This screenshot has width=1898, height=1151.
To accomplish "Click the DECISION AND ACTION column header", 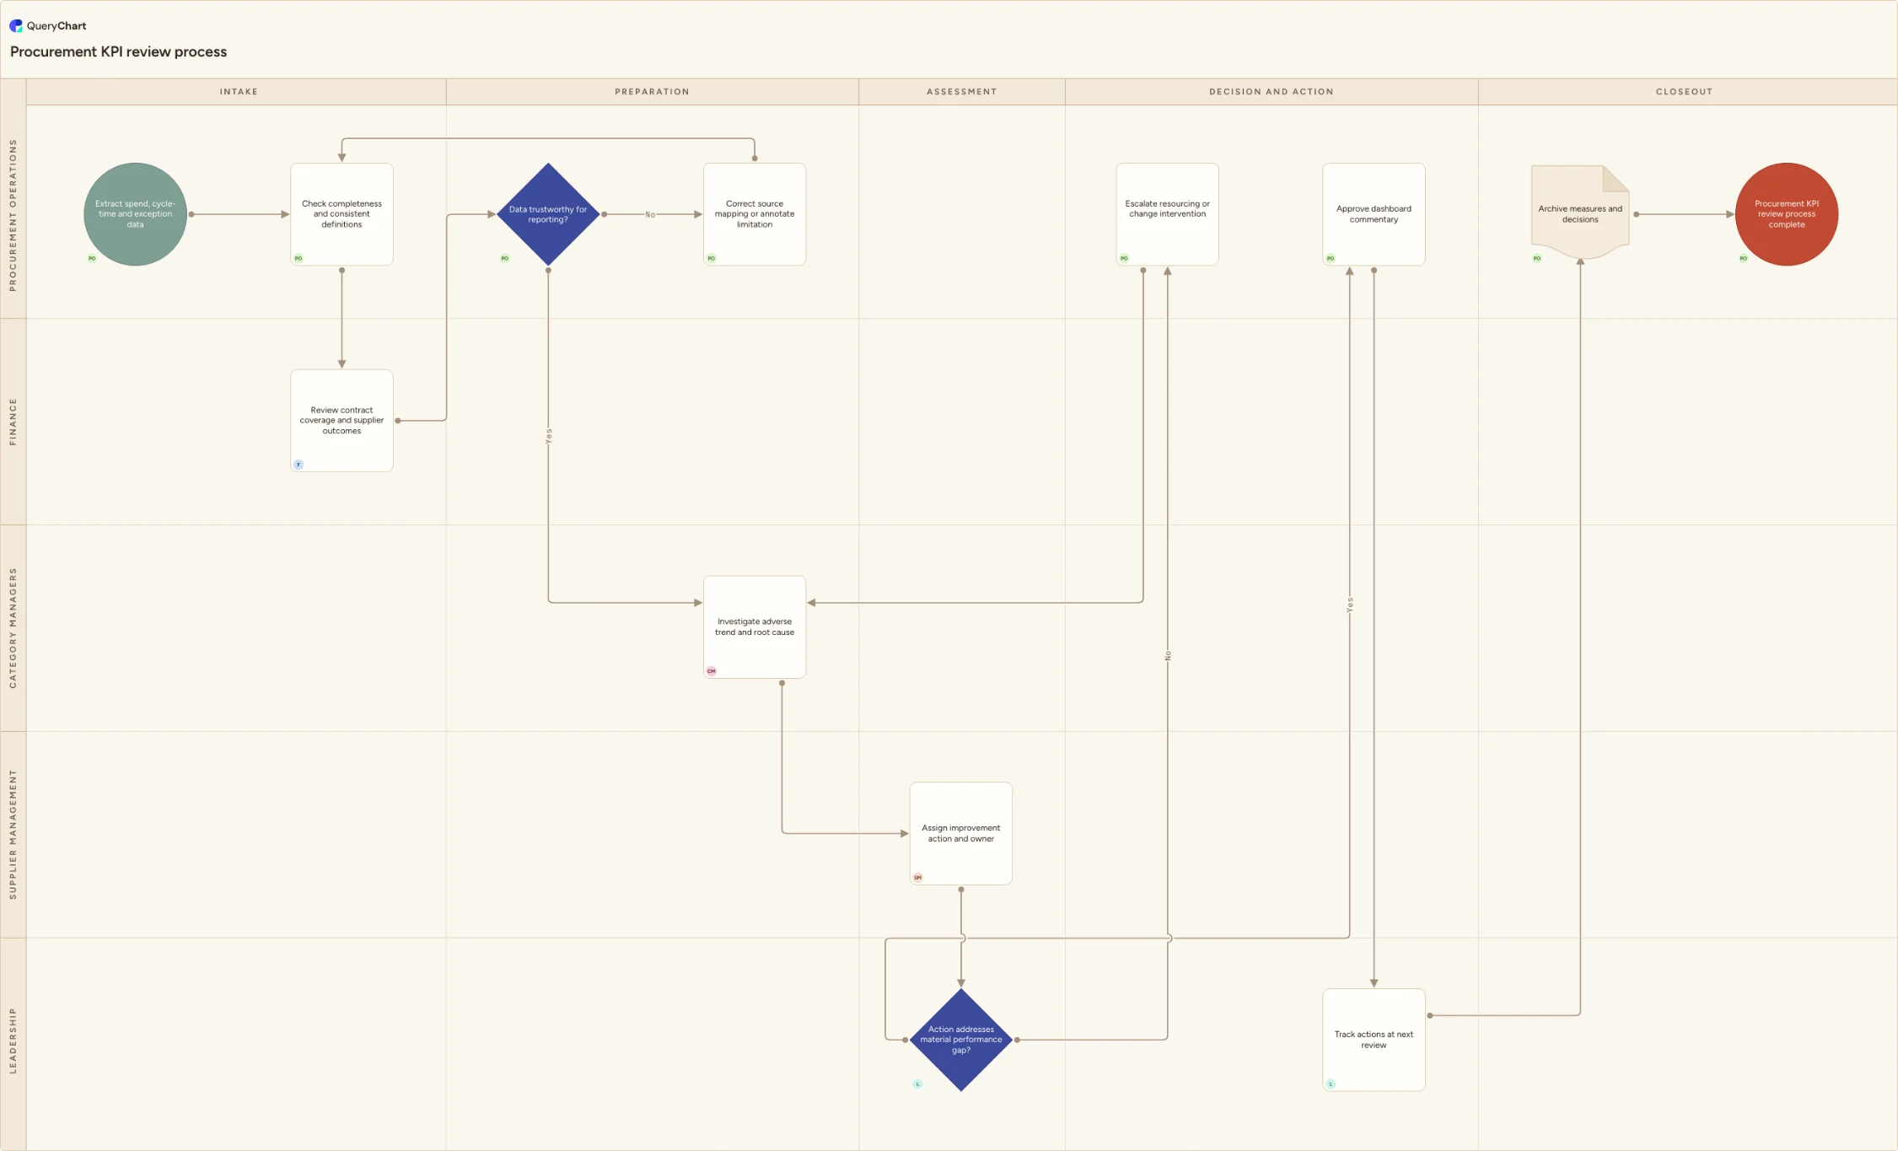I will (1272, 92).
